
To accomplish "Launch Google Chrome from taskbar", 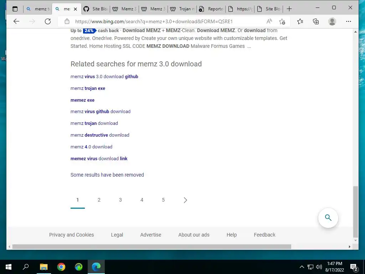I will pos(61,267).
